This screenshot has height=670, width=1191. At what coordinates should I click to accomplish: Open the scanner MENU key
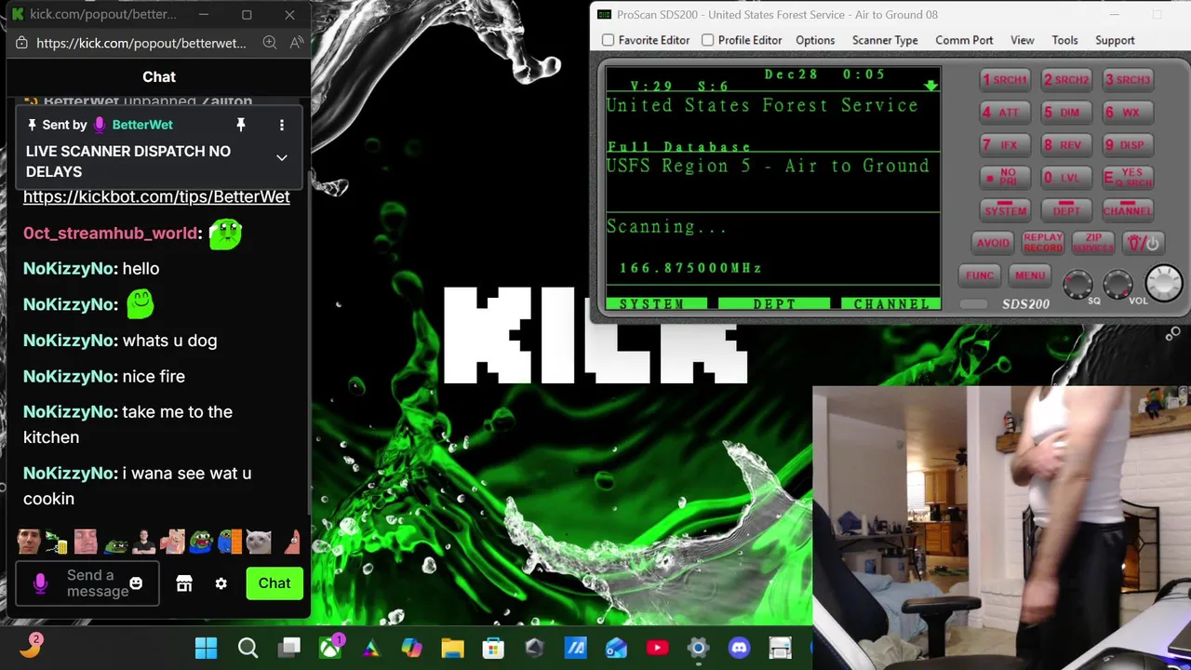1030,275
